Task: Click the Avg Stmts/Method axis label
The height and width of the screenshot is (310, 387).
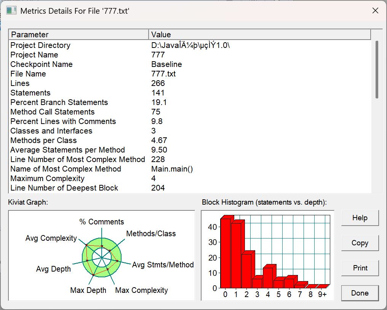Action: tap(163, 265)
